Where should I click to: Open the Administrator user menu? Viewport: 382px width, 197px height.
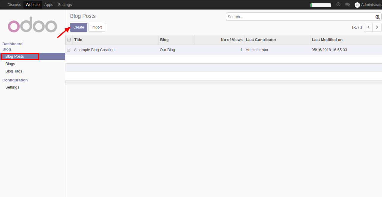[368, 5]
